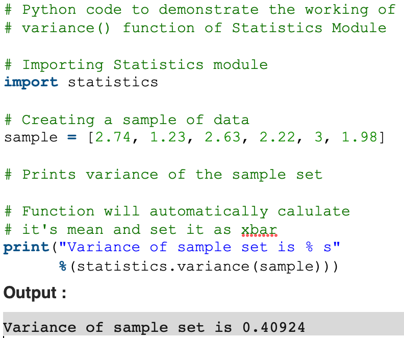Click the 'print' function keyword
The height and width of the screenshot is (338, 404).
point(26,248)
